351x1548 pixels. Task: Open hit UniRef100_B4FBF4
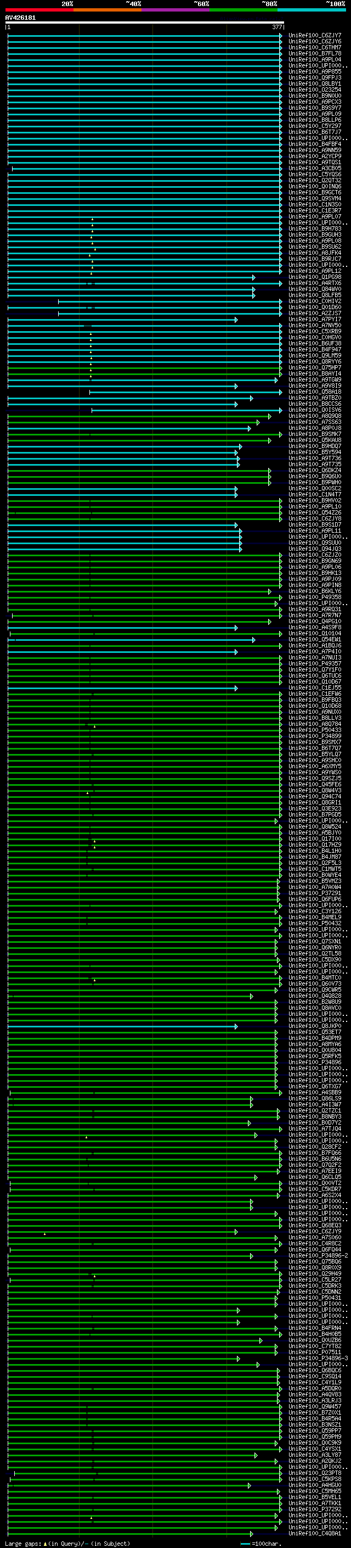314,144
